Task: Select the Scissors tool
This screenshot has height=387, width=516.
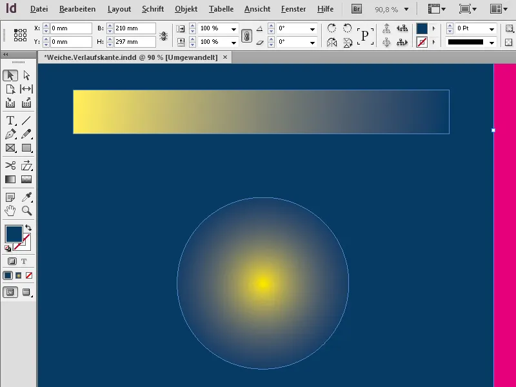Action: [10, 166]
